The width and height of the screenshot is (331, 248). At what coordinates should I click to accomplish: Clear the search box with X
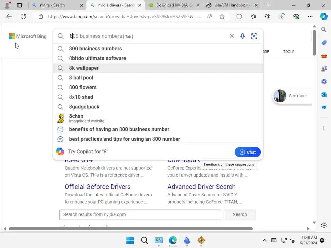(231, 36)
